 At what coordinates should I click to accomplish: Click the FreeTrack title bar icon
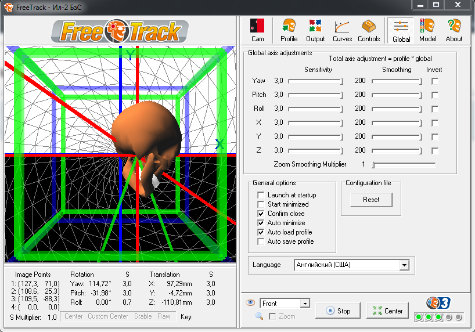tap(9, 7)
